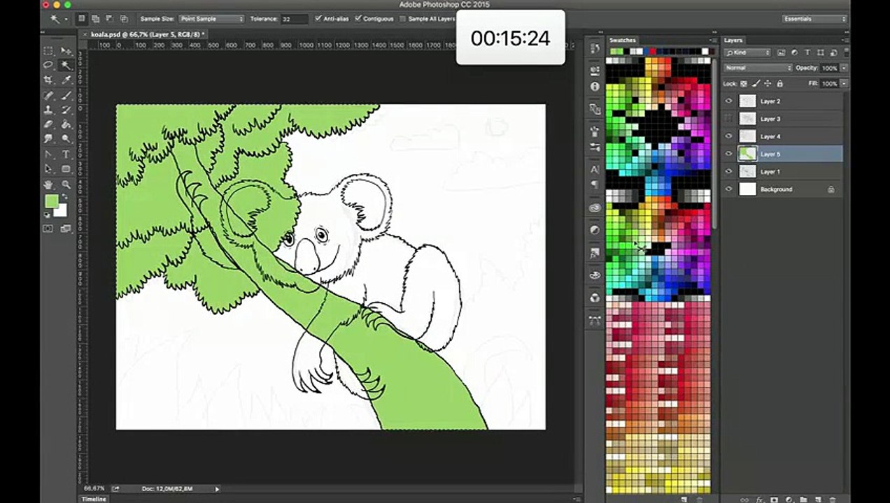The width and height of the screenshot is (890, 503).
Task: Hide the Background layer eye icon
Action: coord(729,189)
